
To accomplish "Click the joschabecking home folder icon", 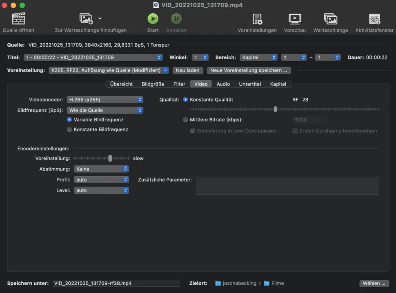I will point(218,283).
